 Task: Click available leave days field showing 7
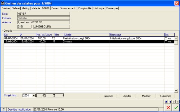[x=50, y=96]
